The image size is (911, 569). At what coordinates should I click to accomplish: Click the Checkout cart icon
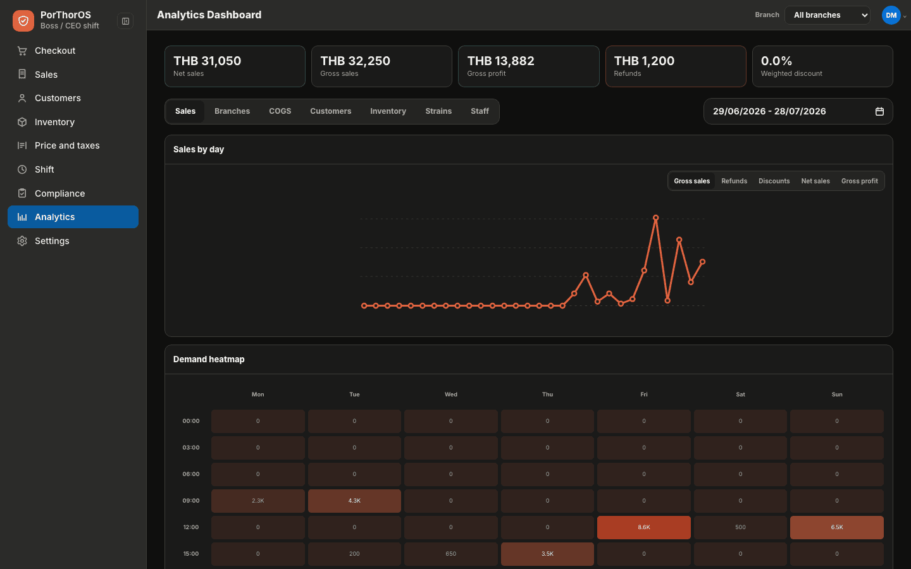tap(22, 51)
